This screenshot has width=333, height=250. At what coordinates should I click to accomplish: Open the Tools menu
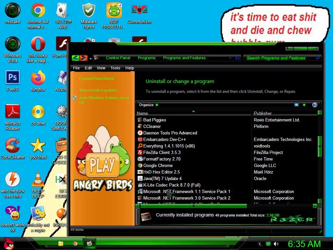pos(115,68)
